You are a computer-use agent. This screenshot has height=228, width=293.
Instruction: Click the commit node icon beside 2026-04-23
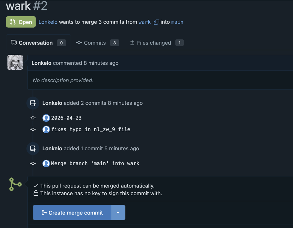pyautogui.click(x=33, y=118)
